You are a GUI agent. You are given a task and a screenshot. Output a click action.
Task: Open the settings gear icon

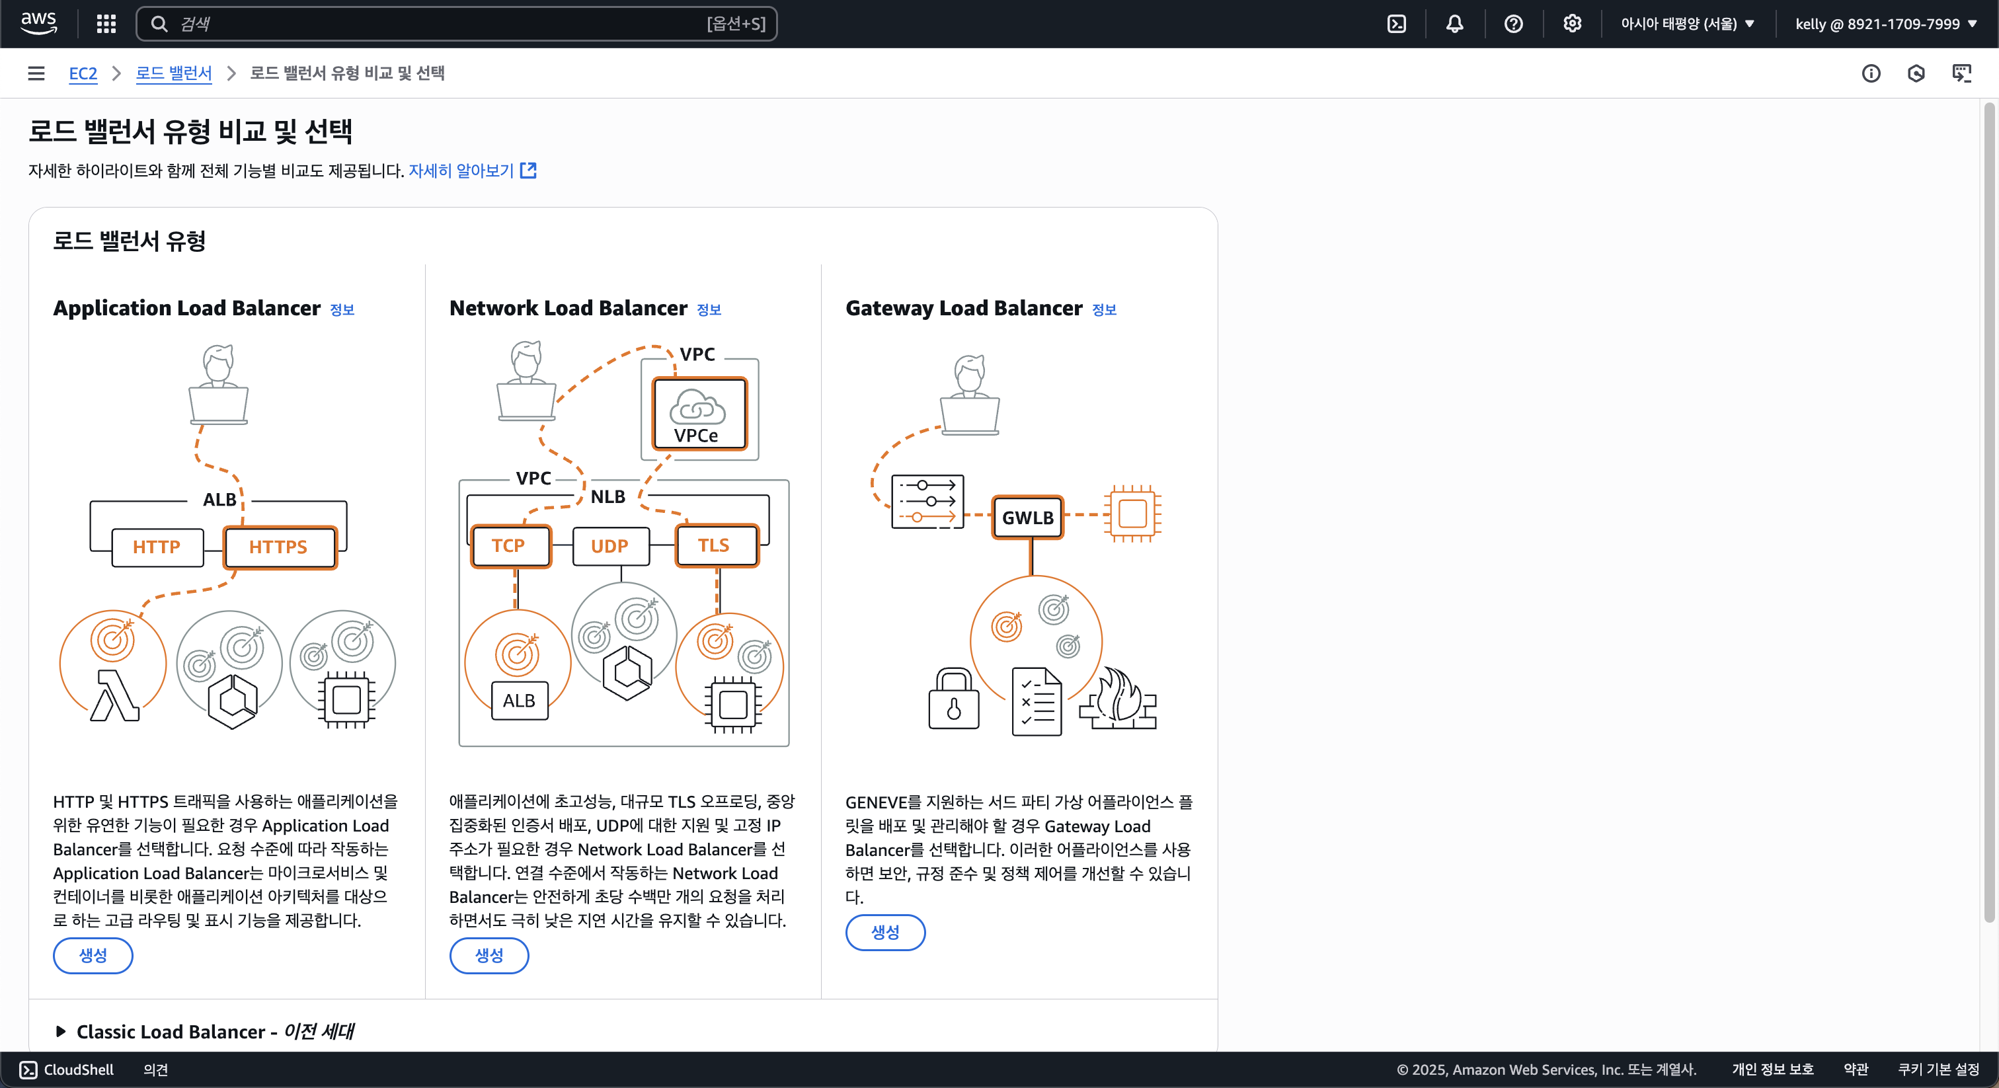[1571, 23]
